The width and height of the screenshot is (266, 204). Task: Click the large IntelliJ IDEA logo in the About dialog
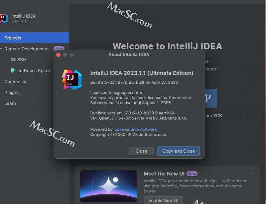tap(72, 79)
